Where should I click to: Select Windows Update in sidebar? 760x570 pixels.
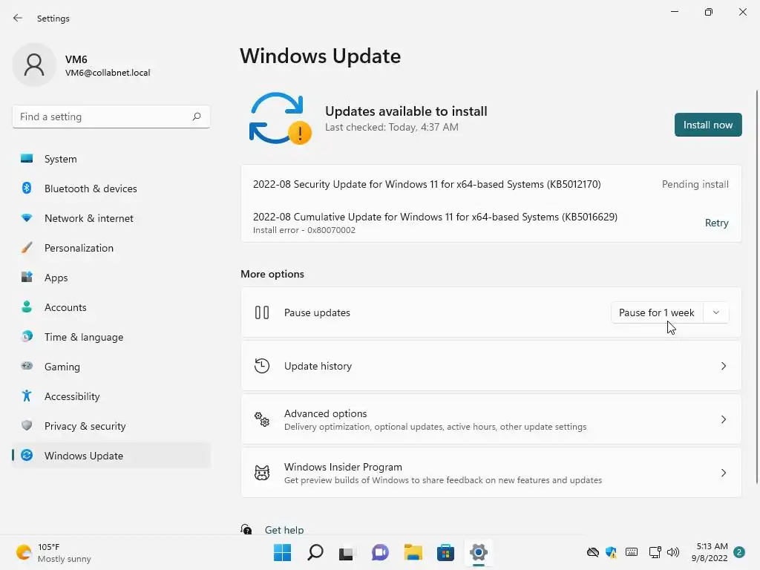tap(111, 455)
